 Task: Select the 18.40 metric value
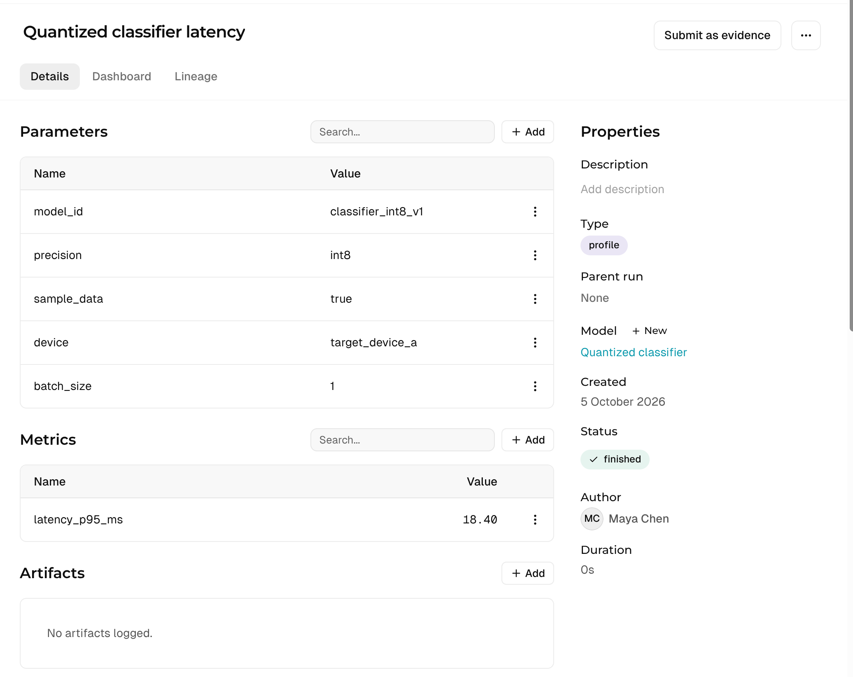[480, 520]
